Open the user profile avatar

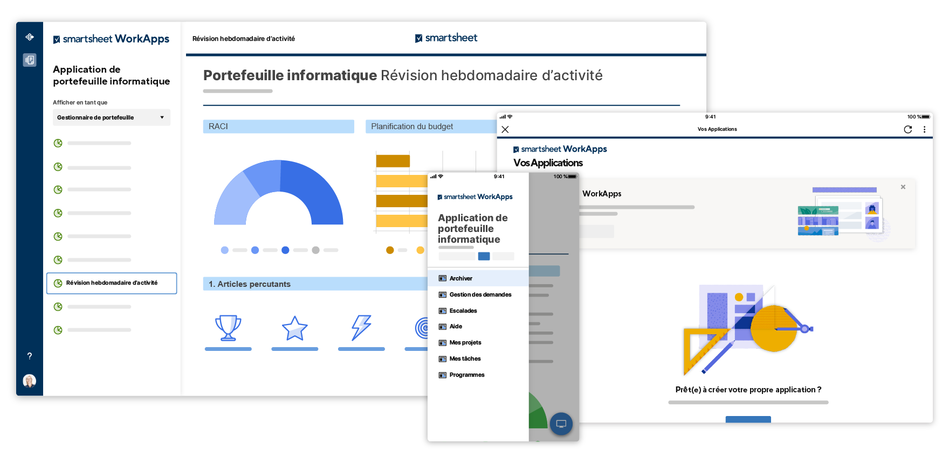pyautogui.click(x=30, y=381)
